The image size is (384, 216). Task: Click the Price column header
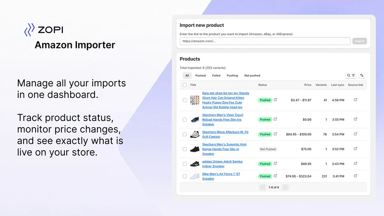coord(308,85)
